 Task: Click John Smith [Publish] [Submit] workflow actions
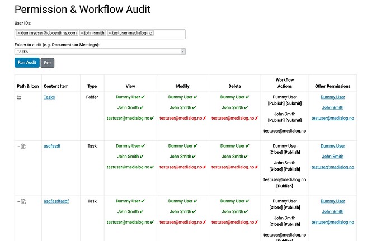pos(285,117)
